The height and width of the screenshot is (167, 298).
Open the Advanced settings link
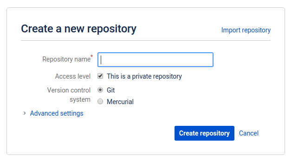57,113
